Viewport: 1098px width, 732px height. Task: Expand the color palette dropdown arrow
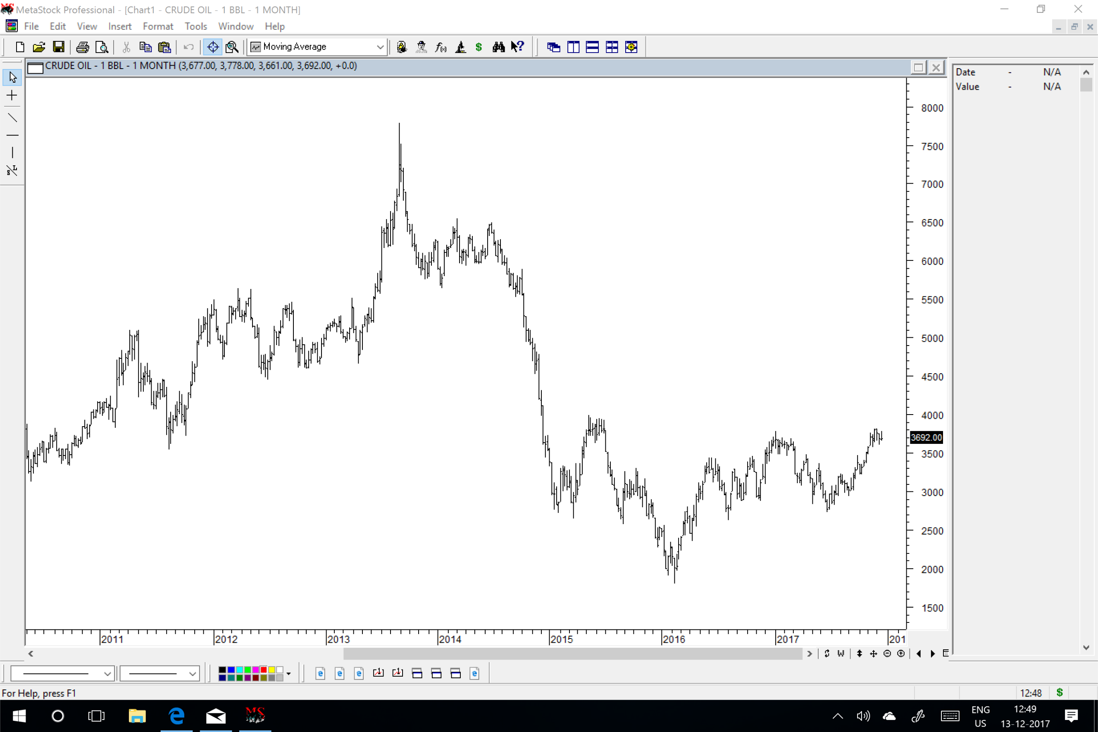[289, 673]
